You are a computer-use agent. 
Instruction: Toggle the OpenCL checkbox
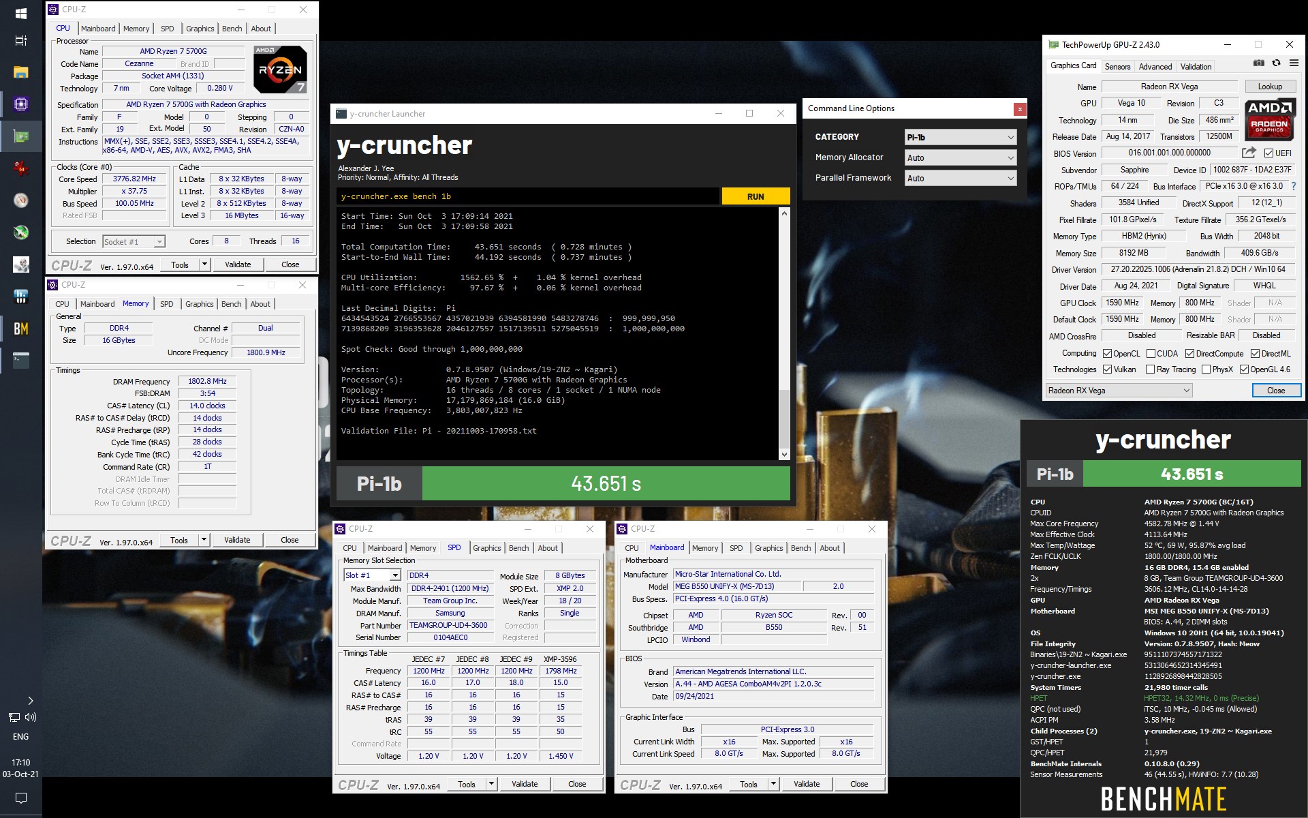click(1107, 354)
